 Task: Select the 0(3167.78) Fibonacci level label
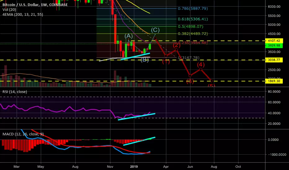tap(189, 58)
